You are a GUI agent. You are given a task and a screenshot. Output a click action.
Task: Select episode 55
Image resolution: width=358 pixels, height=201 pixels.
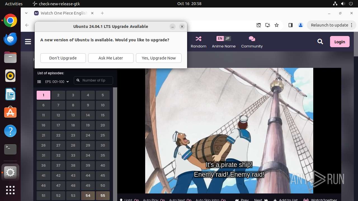(x=103, y=196)
